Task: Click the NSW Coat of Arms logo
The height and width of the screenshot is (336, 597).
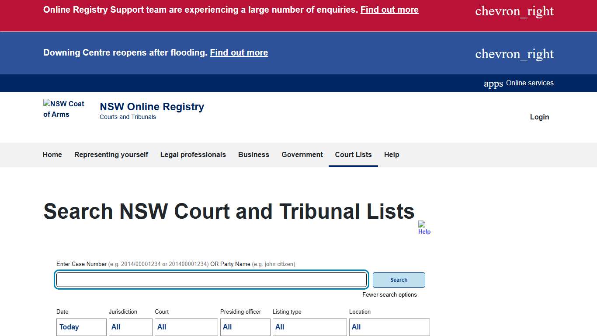Action: [64, 109]
